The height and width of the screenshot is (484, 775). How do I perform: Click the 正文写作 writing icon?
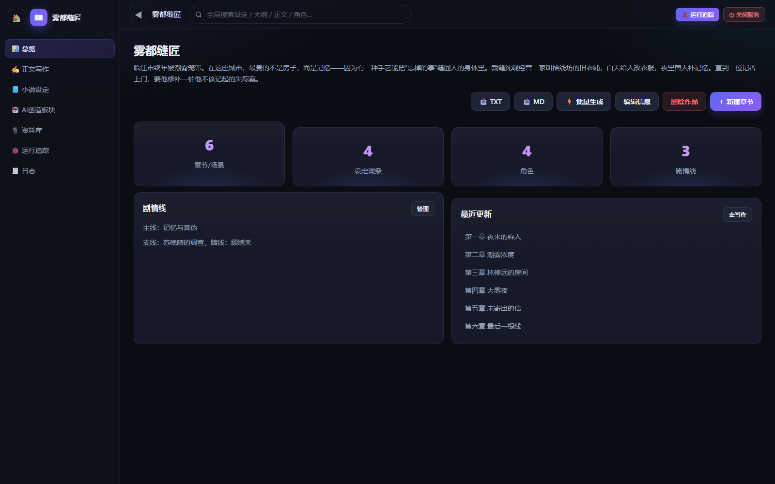(x=15, y=69)
